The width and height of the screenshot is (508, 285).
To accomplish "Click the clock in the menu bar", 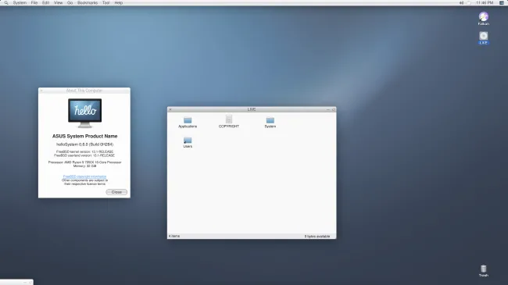I will tap(485, 2).
